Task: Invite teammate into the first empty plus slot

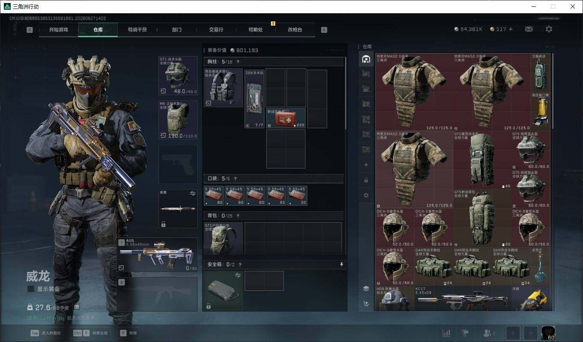Action: tap(513, 333)
